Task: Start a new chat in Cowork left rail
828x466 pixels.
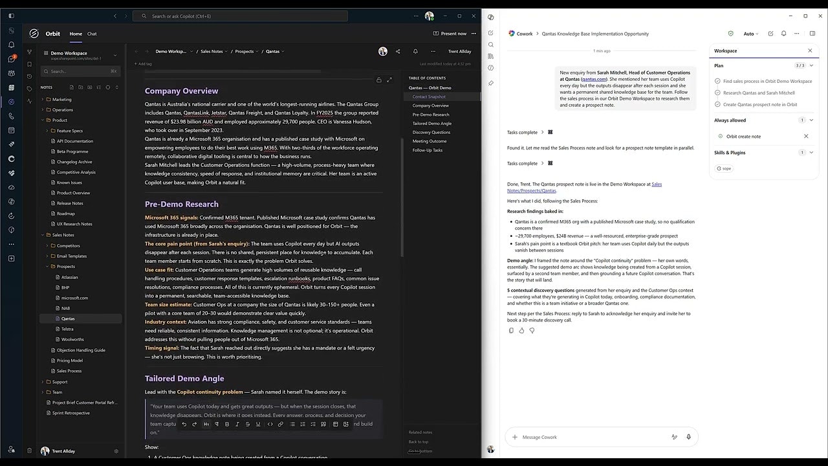Action: [491, 32]
